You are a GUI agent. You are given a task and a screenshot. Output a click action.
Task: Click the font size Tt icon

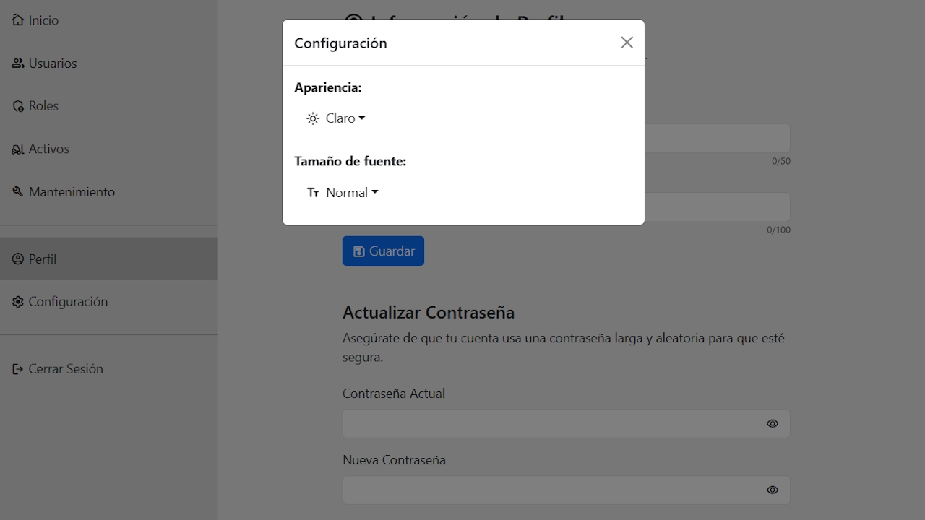[312, 192]
